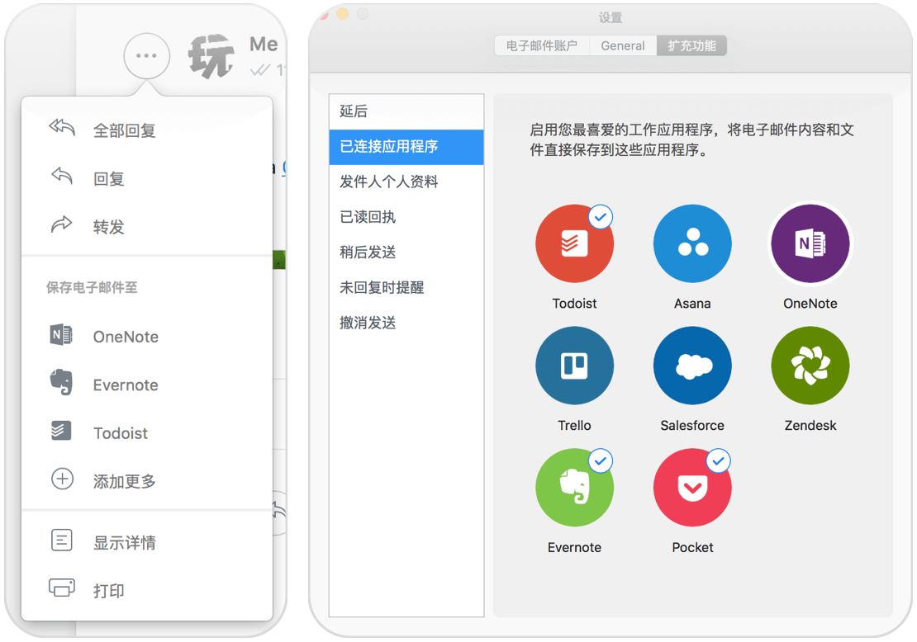
Task: Choose 回复 from the popup menu
Action: click(109, 179)
